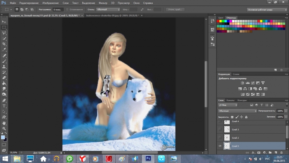
Task: Show layer Слой 3
Action: (220, 129)
